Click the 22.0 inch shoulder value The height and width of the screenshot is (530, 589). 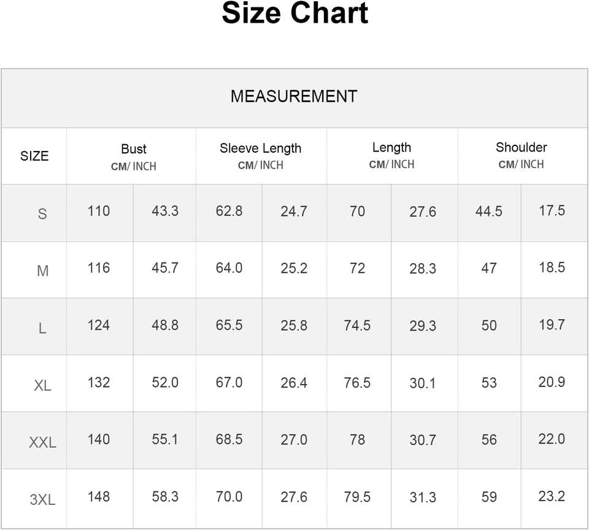point(552,439)
